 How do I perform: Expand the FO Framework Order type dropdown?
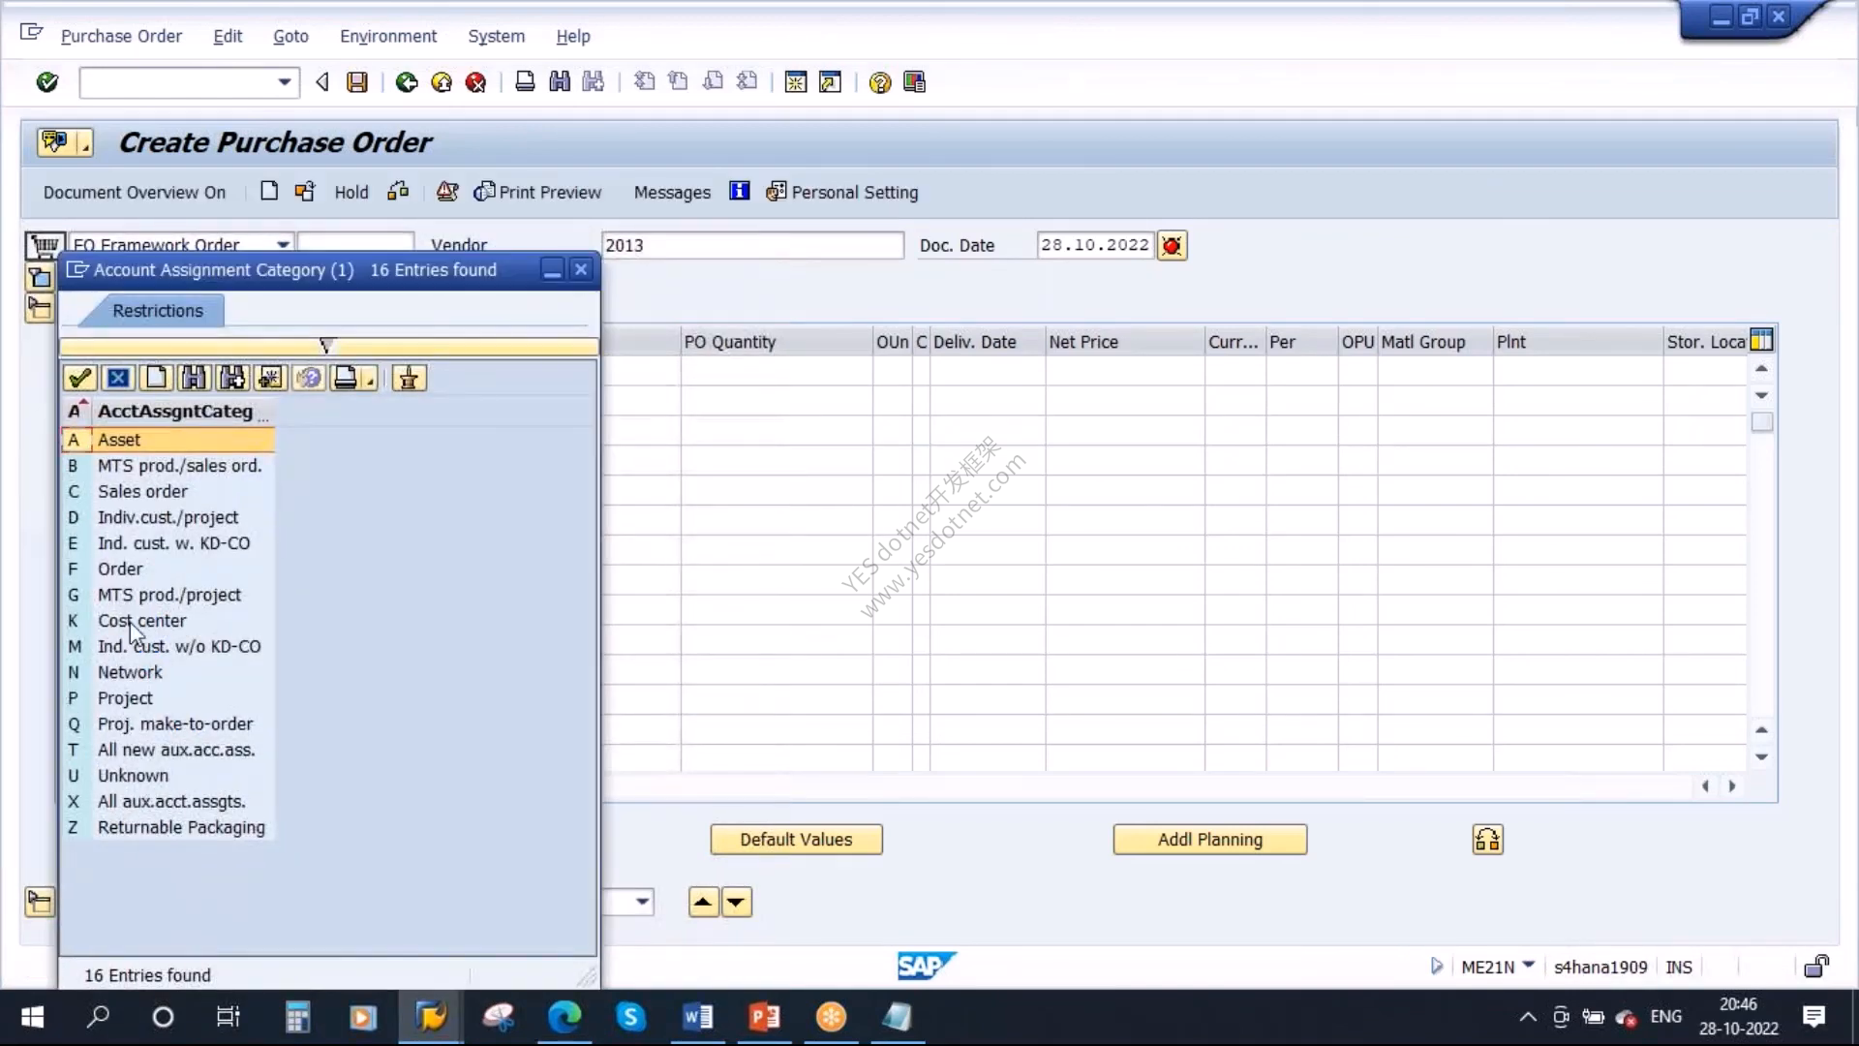(283, 244)
